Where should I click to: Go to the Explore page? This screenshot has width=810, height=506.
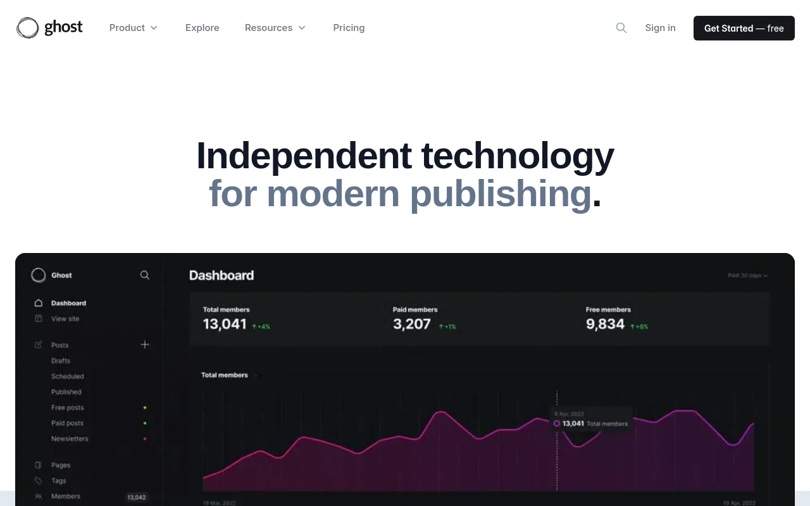pos(202,28)
